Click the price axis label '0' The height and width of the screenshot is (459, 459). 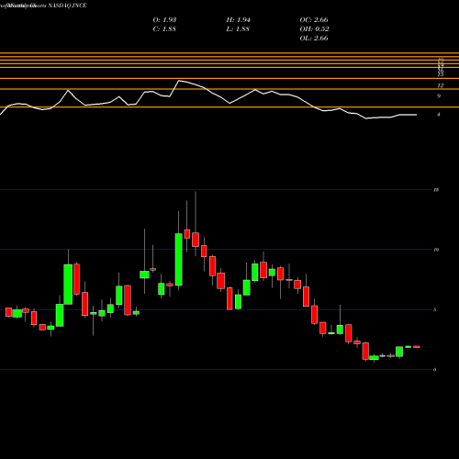tap(435, 370)
